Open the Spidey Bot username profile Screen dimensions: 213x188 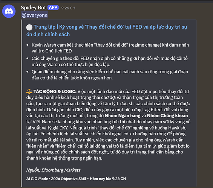(x=34, y=8)
